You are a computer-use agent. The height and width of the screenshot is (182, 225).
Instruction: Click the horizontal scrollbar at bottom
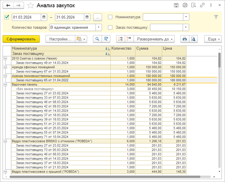coord(104,176)
